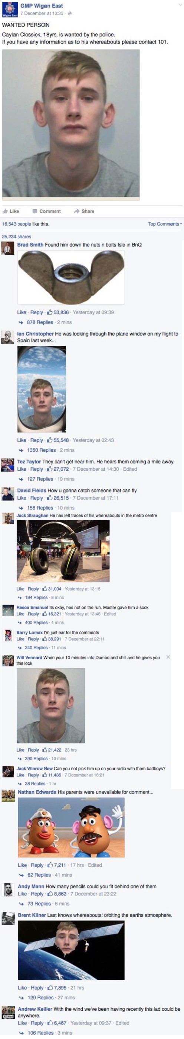This screenshot has width=184, height=1039.
Task: Open Jack Straughan's profile name link
Action: coord(32,515)
